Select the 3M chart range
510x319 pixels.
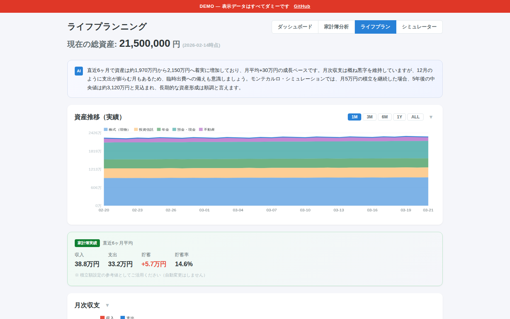click(369, 117)
